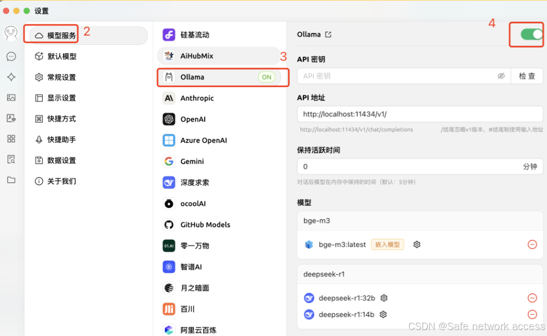Select the 硅基流动 provider
Screen dimensions: 547x336
[219, 35]
